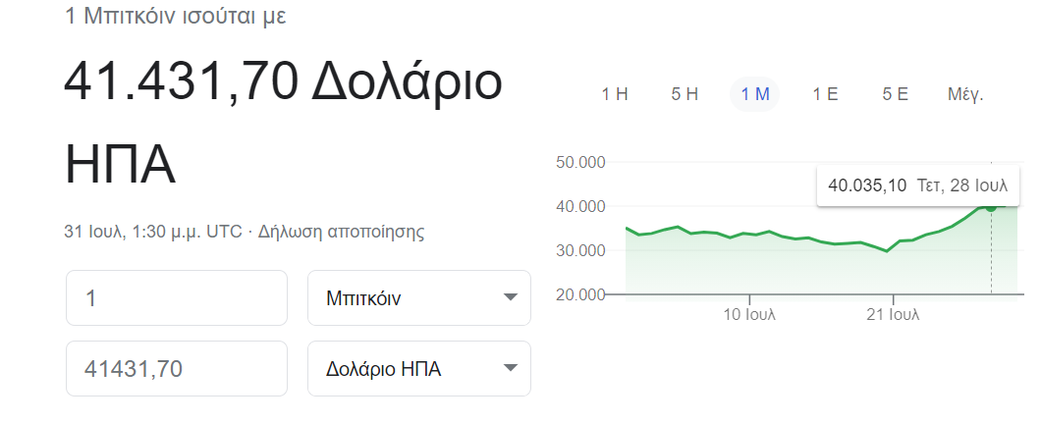The width and height of the screenshot is (1041, 423).
Task: Switch chart to 5 Η range
Action: 685,94
